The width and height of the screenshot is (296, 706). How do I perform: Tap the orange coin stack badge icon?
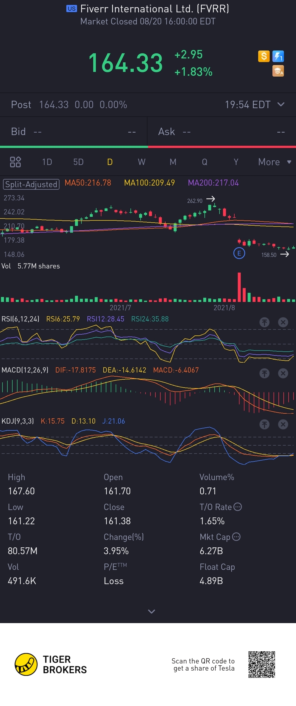pyautogui.click(x=278, y=71)
